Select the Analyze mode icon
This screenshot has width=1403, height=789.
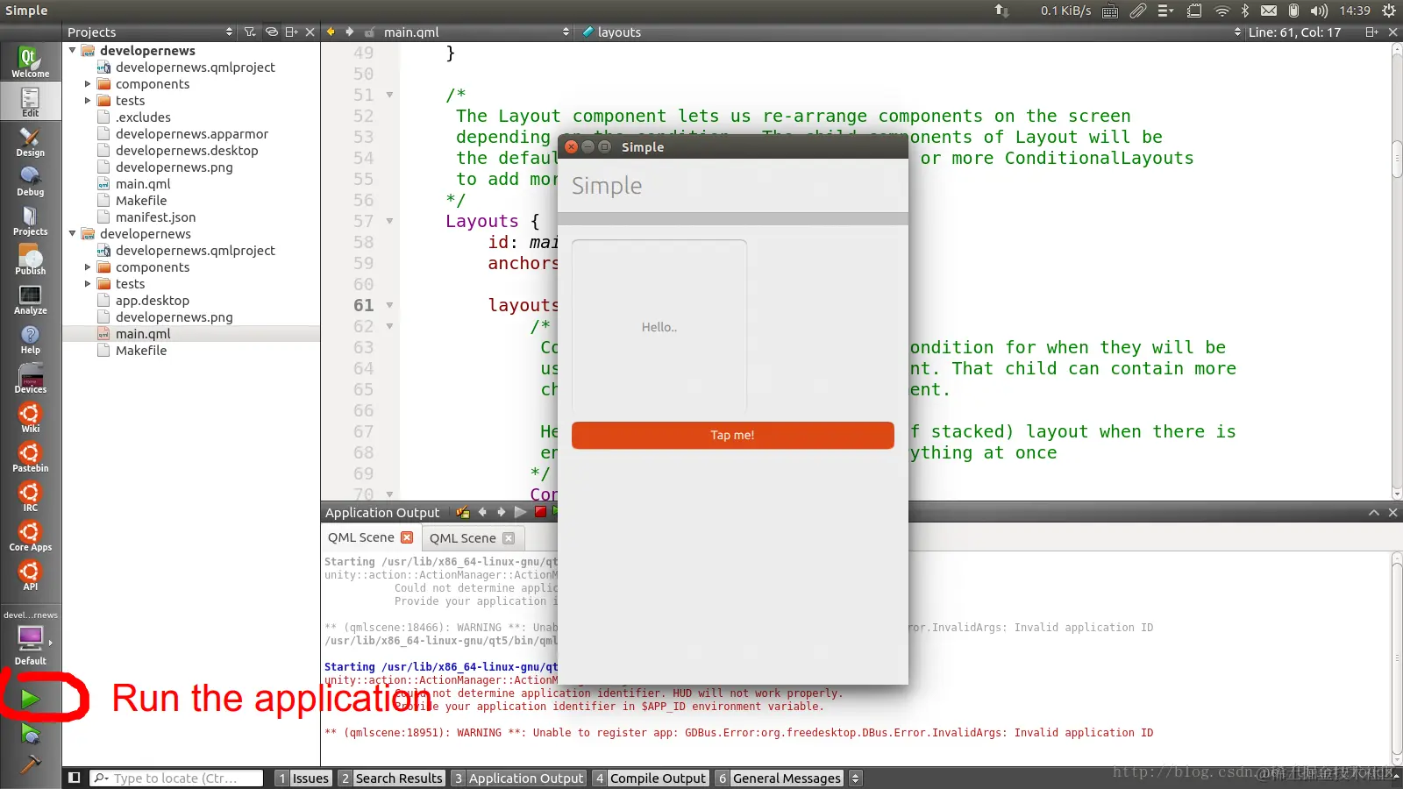click(x=30, y=300)
